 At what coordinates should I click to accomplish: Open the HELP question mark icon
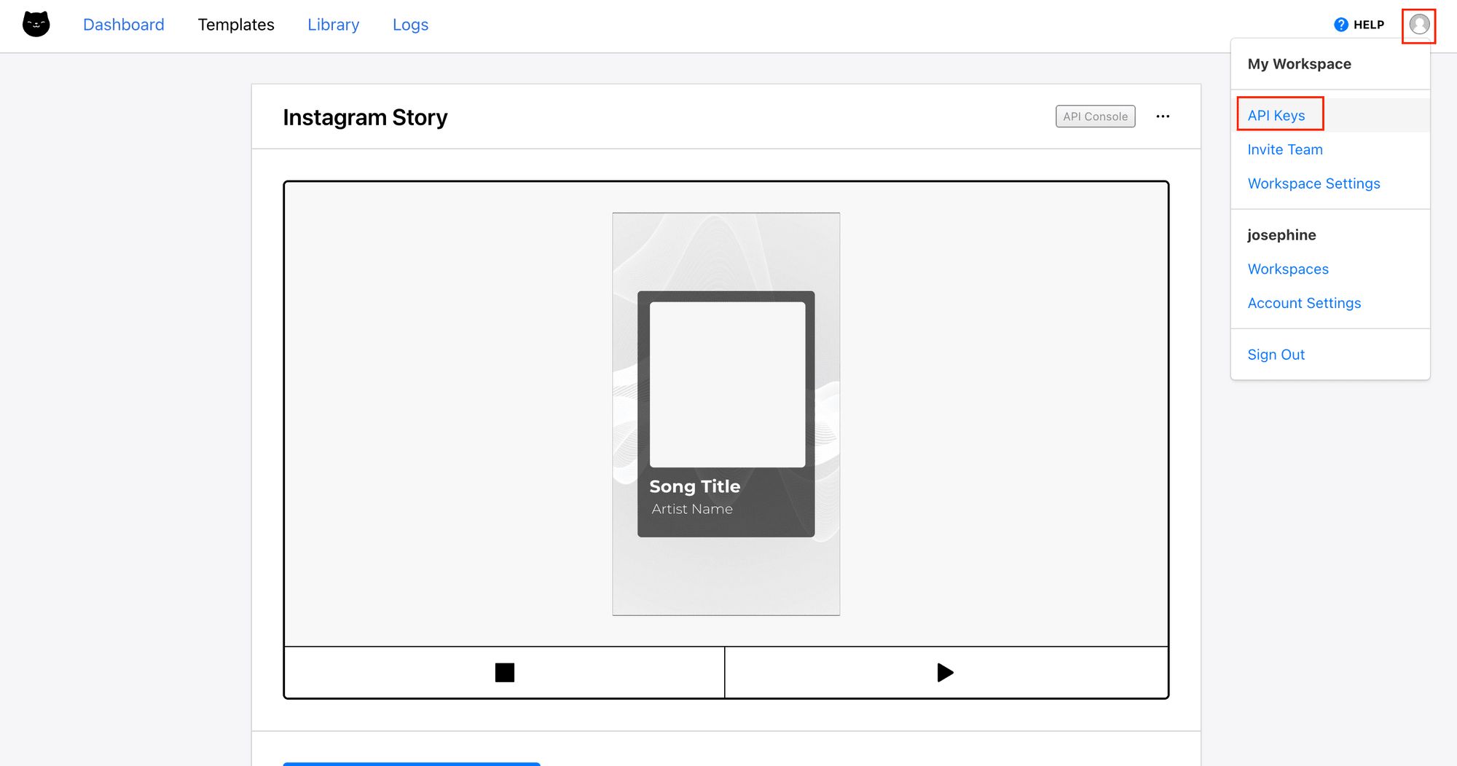[x=1340, y=24]
